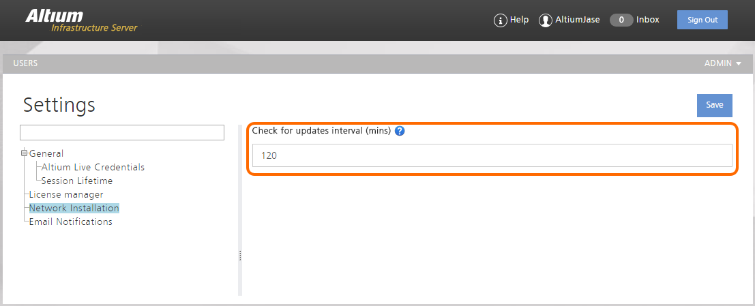Click the Altium Infrastructure Server logo

pyautogui.click(x=81, y=20)
